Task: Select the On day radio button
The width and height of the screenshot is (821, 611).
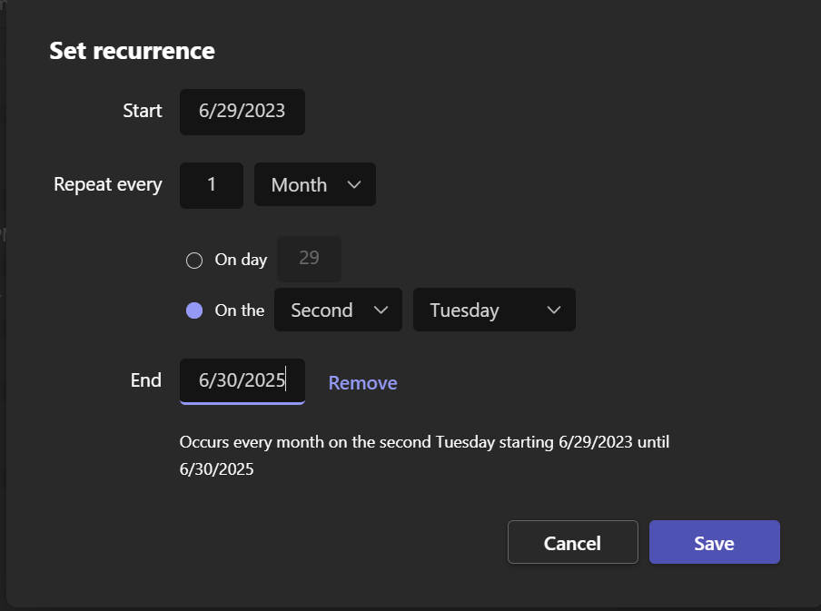Action: click(x=193, y=260)
